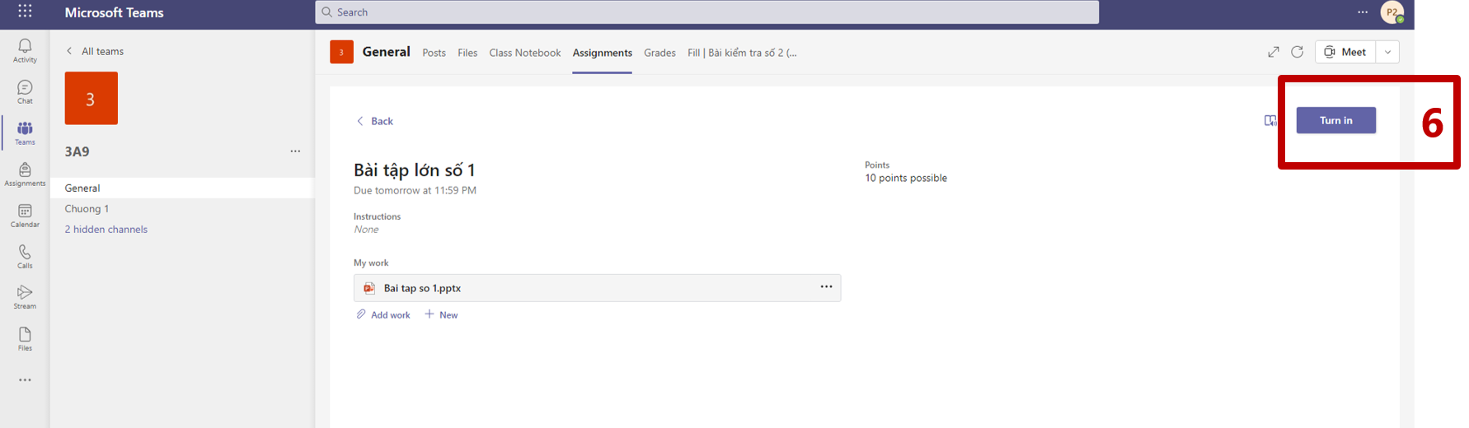This screenshot has height=428, width=1469.
Task: Show the 2 hidden channels
Action: (x=106, y=230)
